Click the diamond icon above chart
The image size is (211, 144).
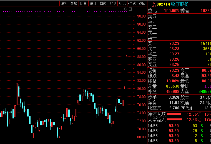point(125,9)
